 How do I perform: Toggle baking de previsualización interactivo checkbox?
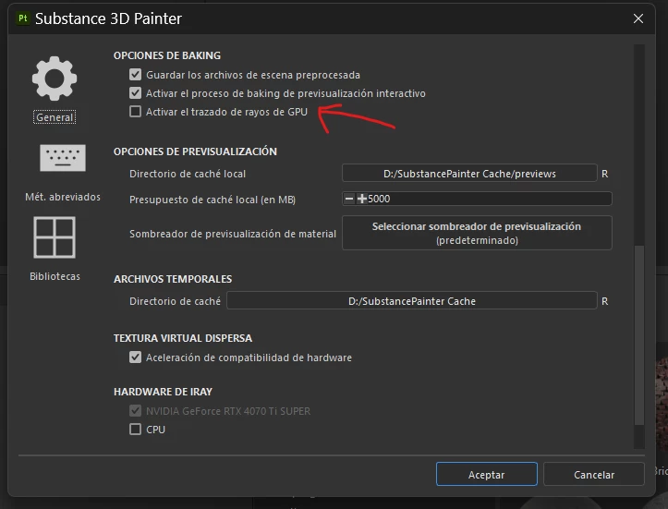pos(136,93)
